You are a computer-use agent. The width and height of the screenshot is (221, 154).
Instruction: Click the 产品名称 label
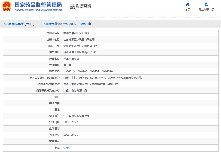pyautogui.click(x=54, y=59)
